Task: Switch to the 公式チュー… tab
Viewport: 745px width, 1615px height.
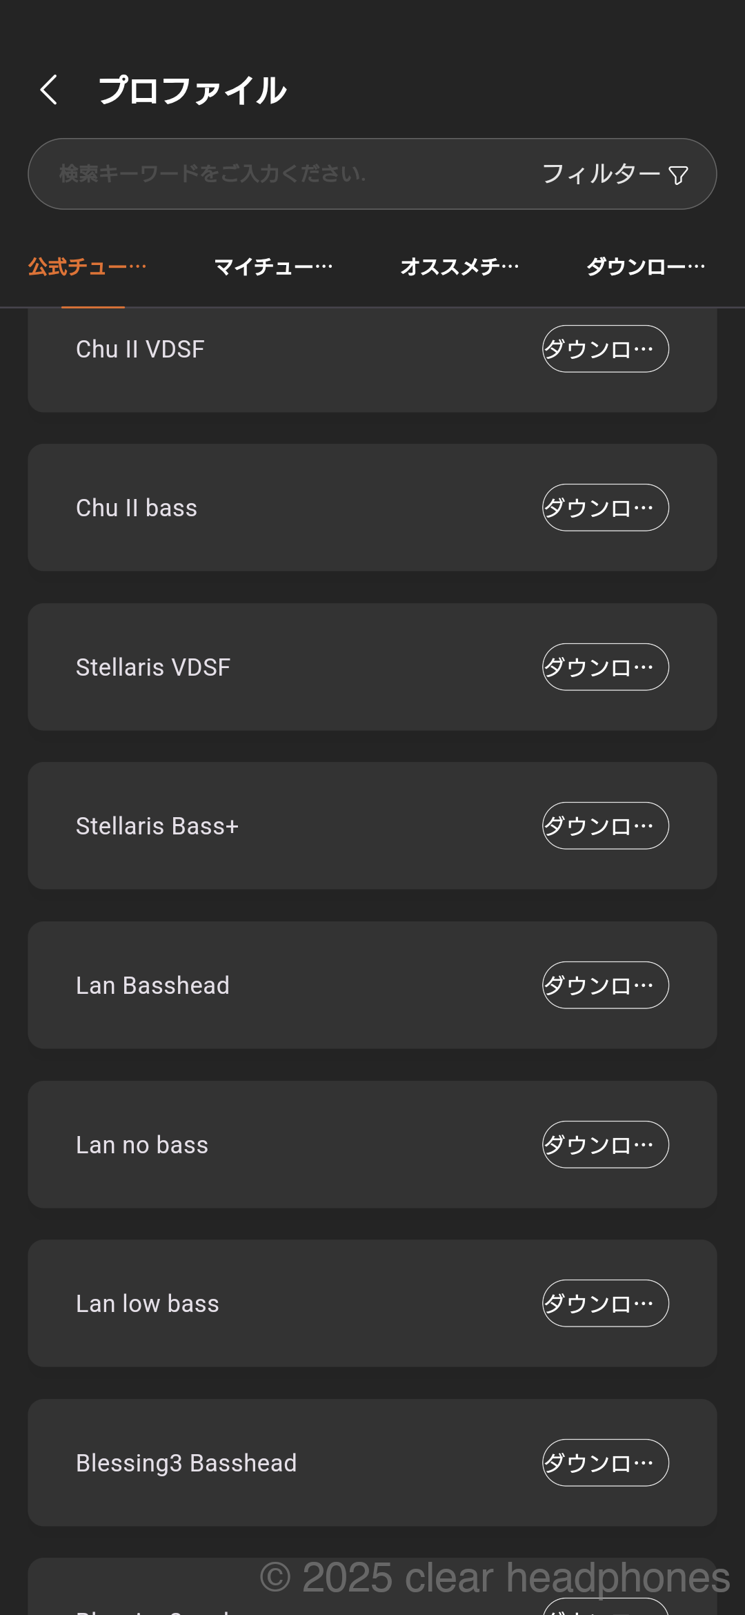Action: [88, 266]
